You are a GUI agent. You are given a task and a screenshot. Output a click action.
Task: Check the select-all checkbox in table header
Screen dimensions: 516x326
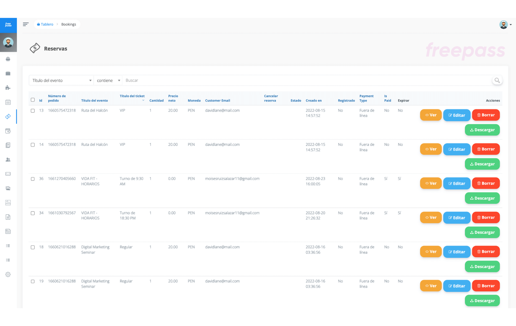(x=33, y=100)
